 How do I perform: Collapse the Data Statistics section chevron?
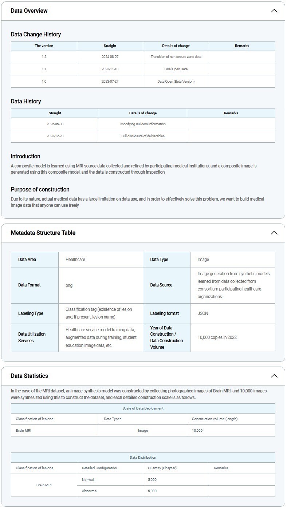pyautogui.click(x=274, y=376)
